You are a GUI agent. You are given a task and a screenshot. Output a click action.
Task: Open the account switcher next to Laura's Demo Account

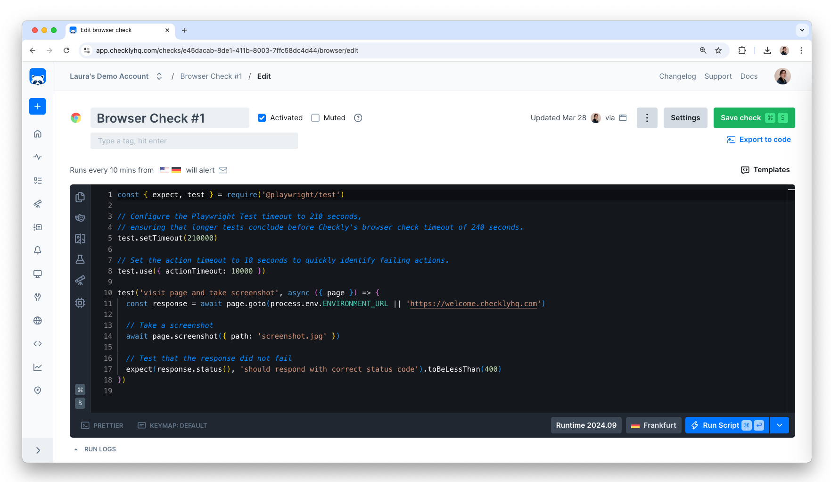pos(159,76)
